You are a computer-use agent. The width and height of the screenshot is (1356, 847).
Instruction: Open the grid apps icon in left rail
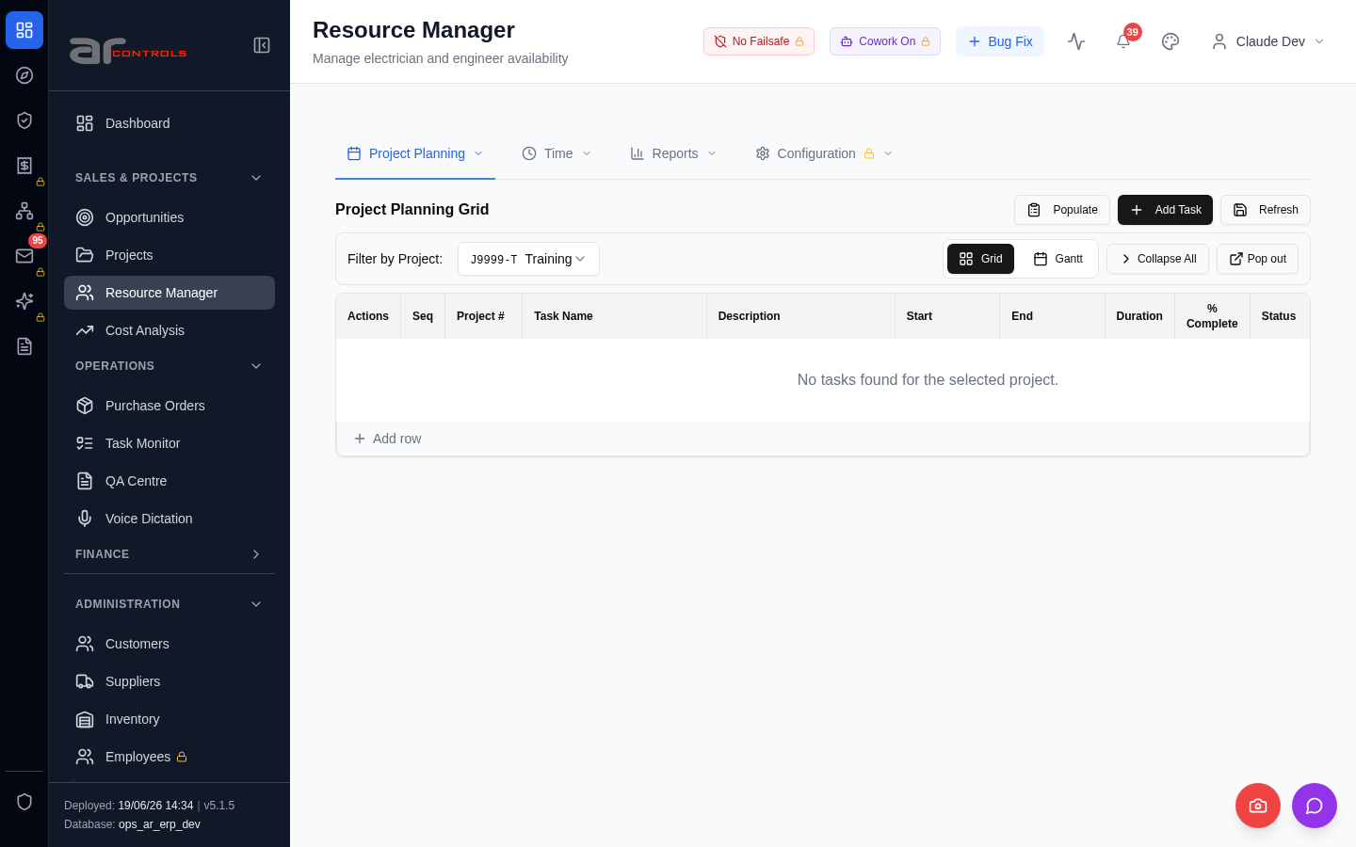click(24, 30)
